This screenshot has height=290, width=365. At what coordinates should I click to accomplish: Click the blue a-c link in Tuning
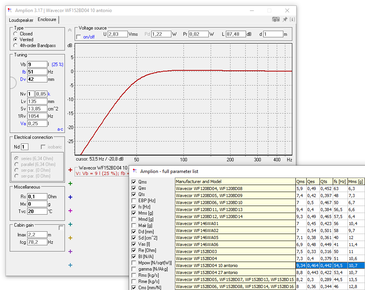[x=60, y=129]
